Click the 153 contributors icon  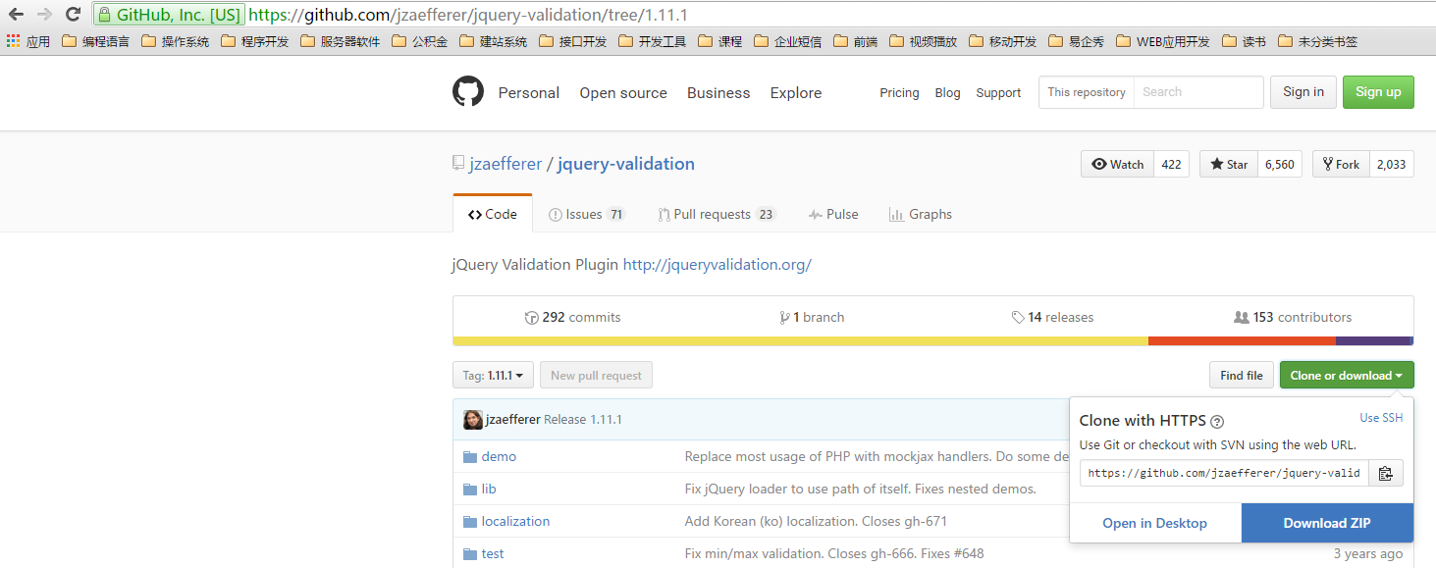click(x=1241, y=318)
